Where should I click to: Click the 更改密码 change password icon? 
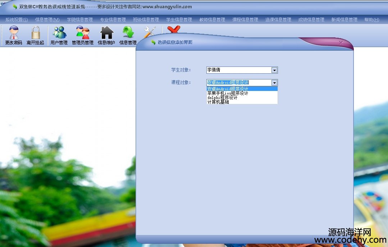pyautogui.click(x=14, y=33)
